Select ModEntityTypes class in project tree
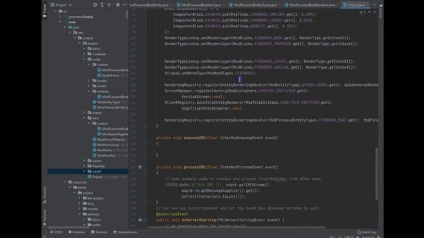The width and height of the screenshot is (424, 238). 109,102
